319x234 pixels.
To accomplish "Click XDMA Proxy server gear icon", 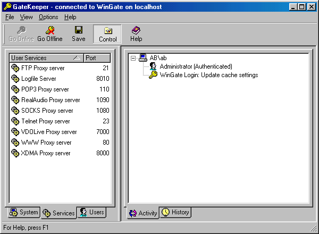I will 15,153.
